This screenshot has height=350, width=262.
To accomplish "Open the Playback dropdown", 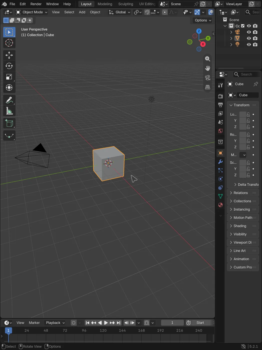I will point(55,323).
